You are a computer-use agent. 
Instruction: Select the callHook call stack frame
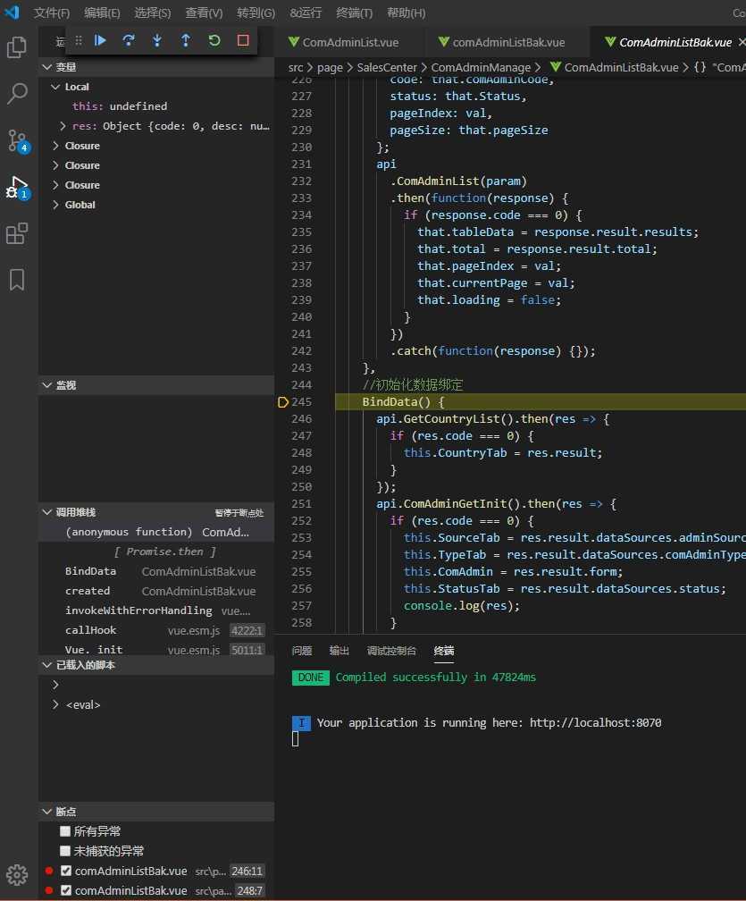156,630
